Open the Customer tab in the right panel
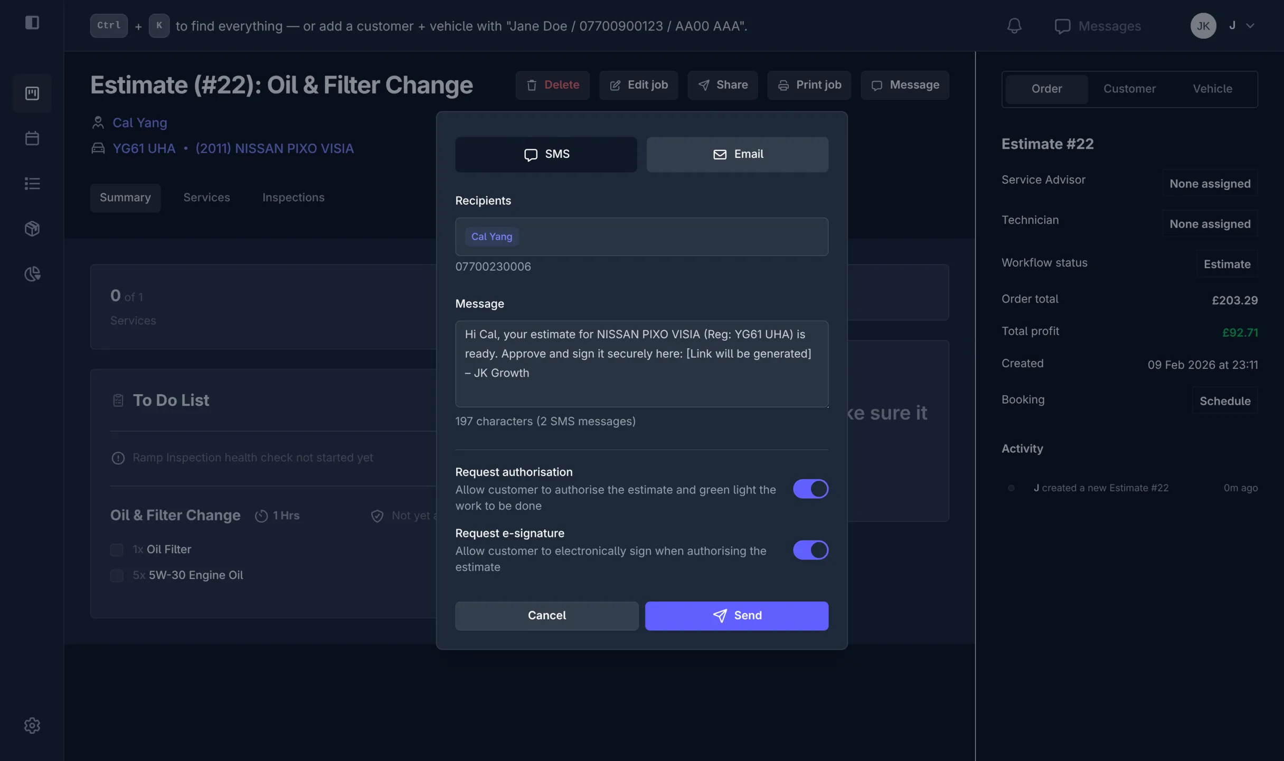Screen dimensions: 1284x761 click(1129, 88)
